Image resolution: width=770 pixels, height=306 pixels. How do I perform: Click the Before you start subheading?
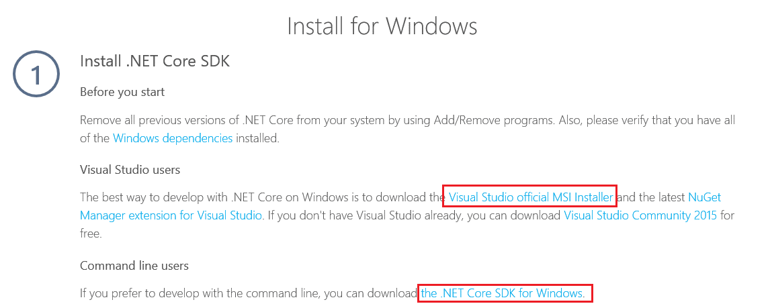pos(122,92)
